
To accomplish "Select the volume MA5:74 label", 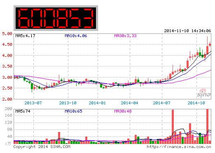I will [23, 111].
